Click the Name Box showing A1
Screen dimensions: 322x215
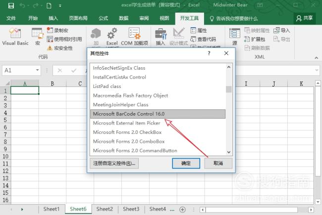19,71
